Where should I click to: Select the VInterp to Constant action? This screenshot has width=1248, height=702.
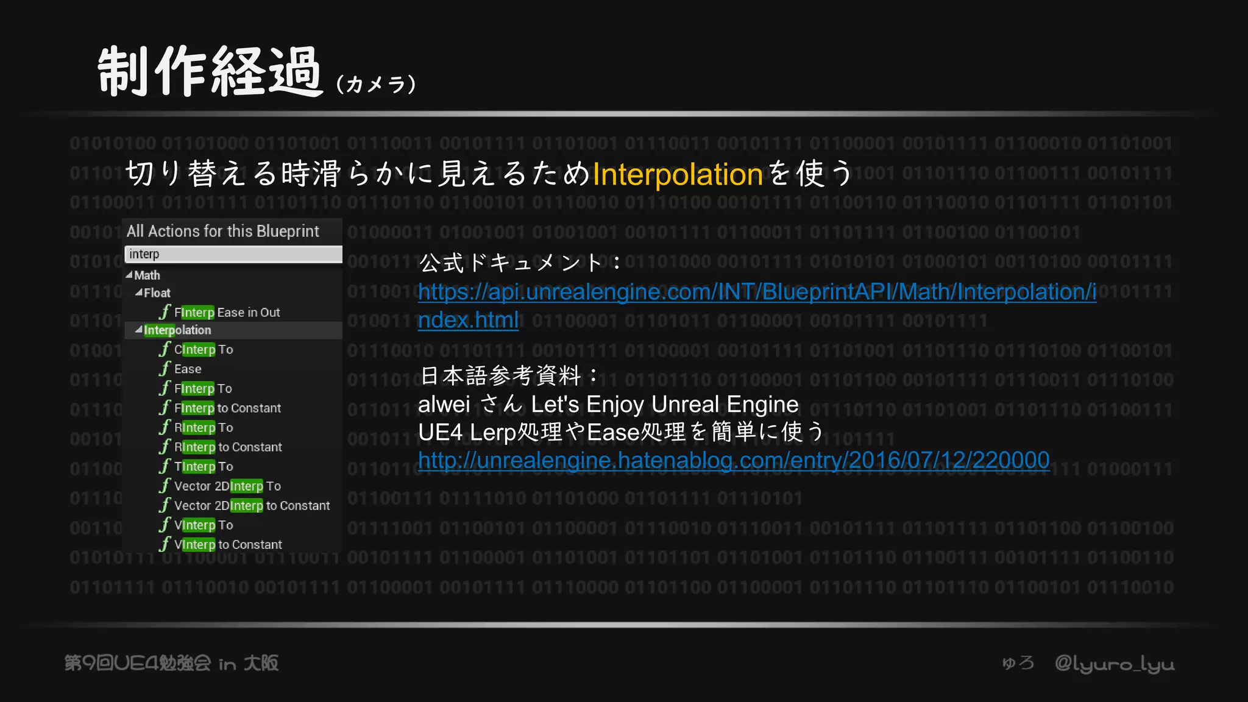click(229, 545)
